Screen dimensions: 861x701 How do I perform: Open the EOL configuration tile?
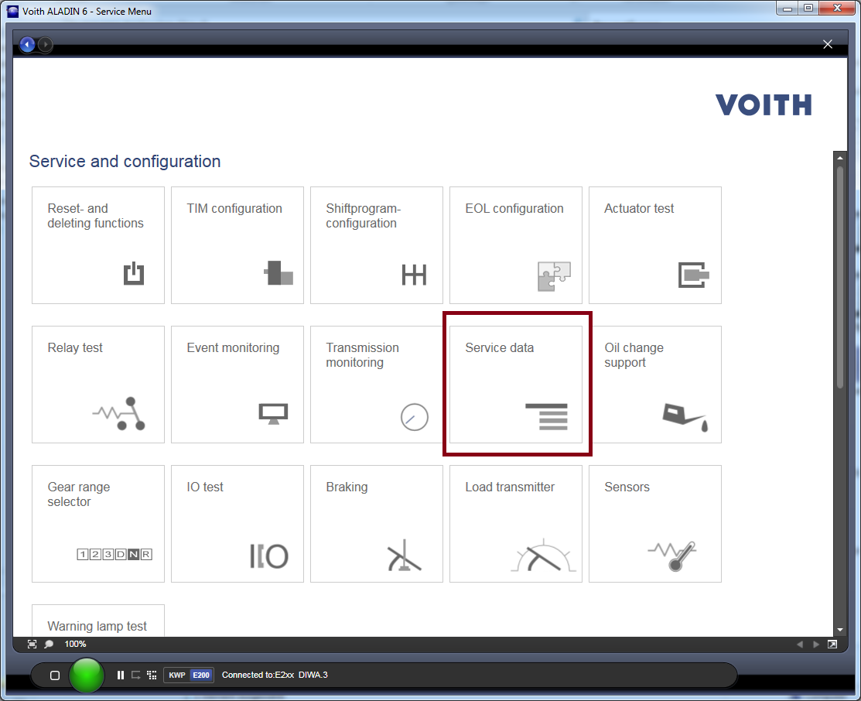(516, 245)
